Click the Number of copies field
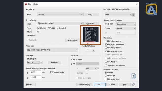162x91 pixels. click(x=89, y=50)
